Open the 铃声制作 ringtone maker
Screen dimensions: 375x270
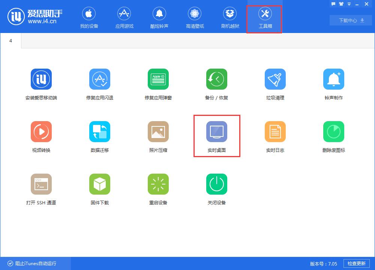click(x=334, y=83)
